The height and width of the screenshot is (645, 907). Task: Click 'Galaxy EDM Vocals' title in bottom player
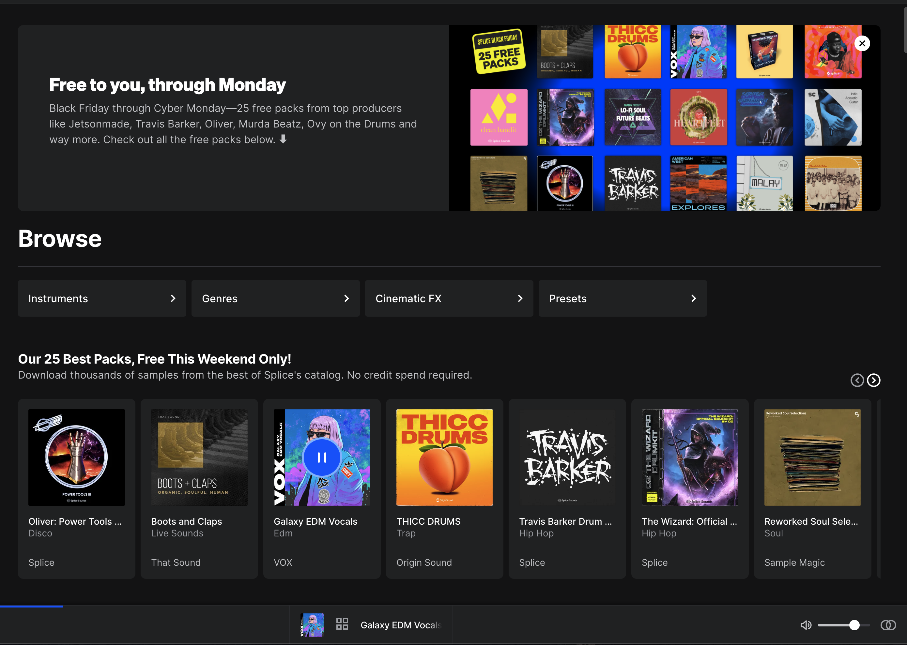pyautogui.click(x=401, y=625)
